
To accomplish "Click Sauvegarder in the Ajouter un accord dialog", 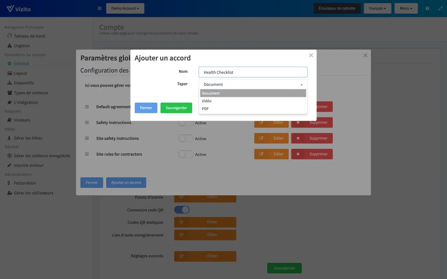I will (176, 108).
